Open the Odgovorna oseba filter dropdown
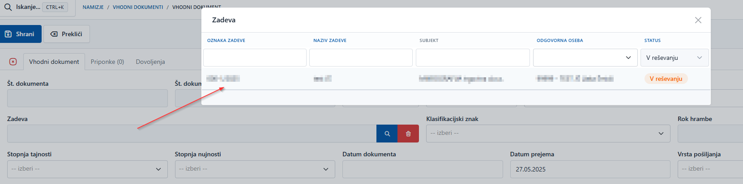The width and height of the screenshot is (743, 184). tap(585, 58)
